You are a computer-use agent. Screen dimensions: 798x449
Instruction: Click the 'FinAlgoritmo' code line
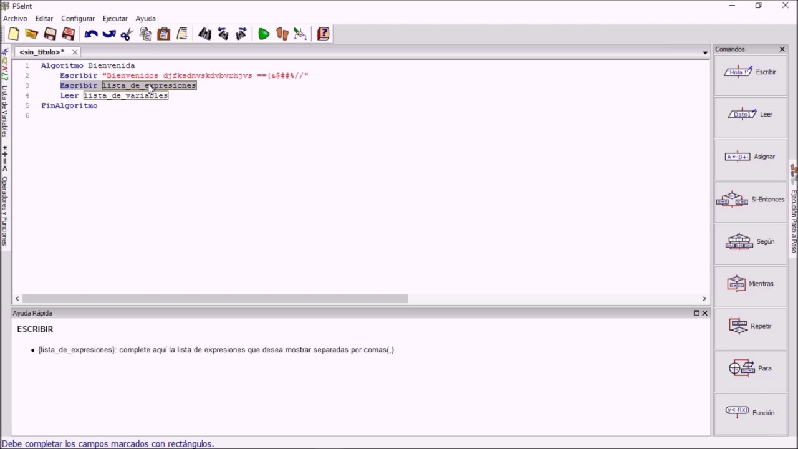69,105
